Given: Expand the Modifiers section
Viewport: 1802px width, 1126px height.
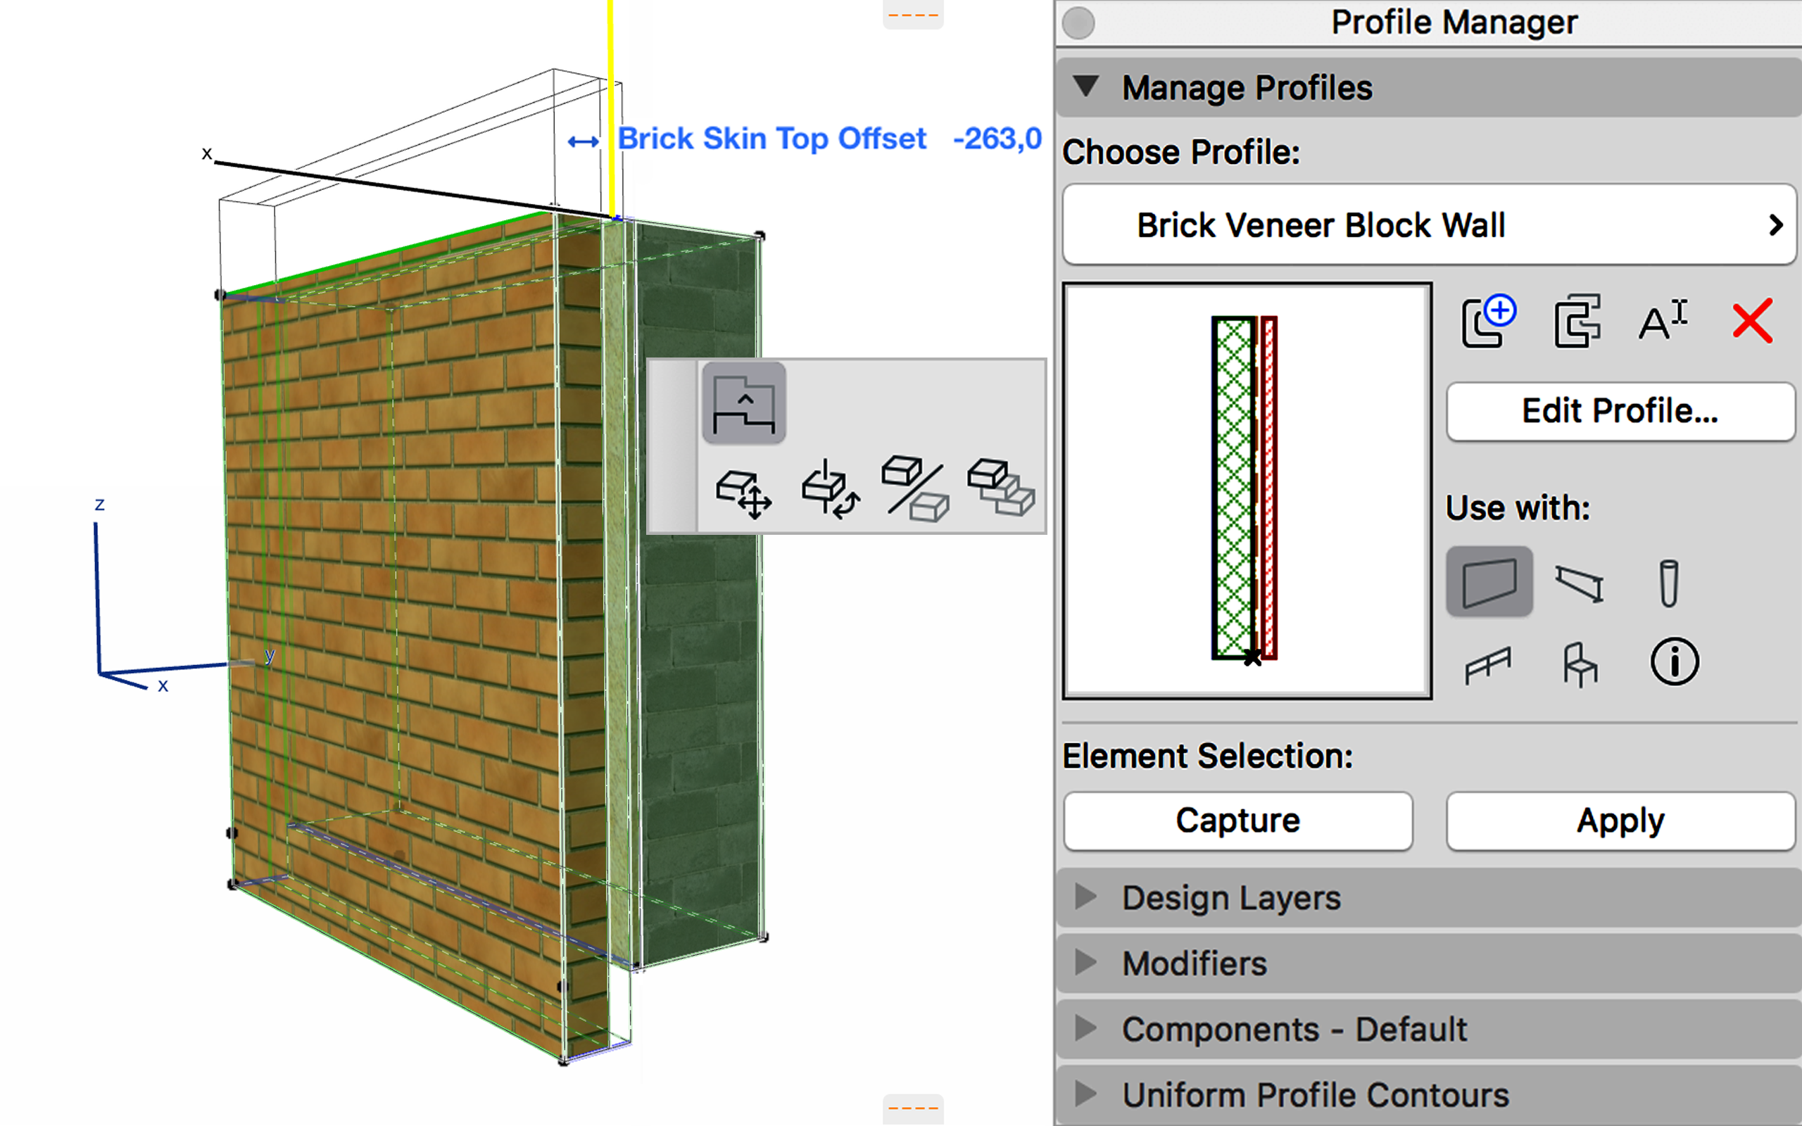Looking at the screenshot, I should [x=1429, y=963].
